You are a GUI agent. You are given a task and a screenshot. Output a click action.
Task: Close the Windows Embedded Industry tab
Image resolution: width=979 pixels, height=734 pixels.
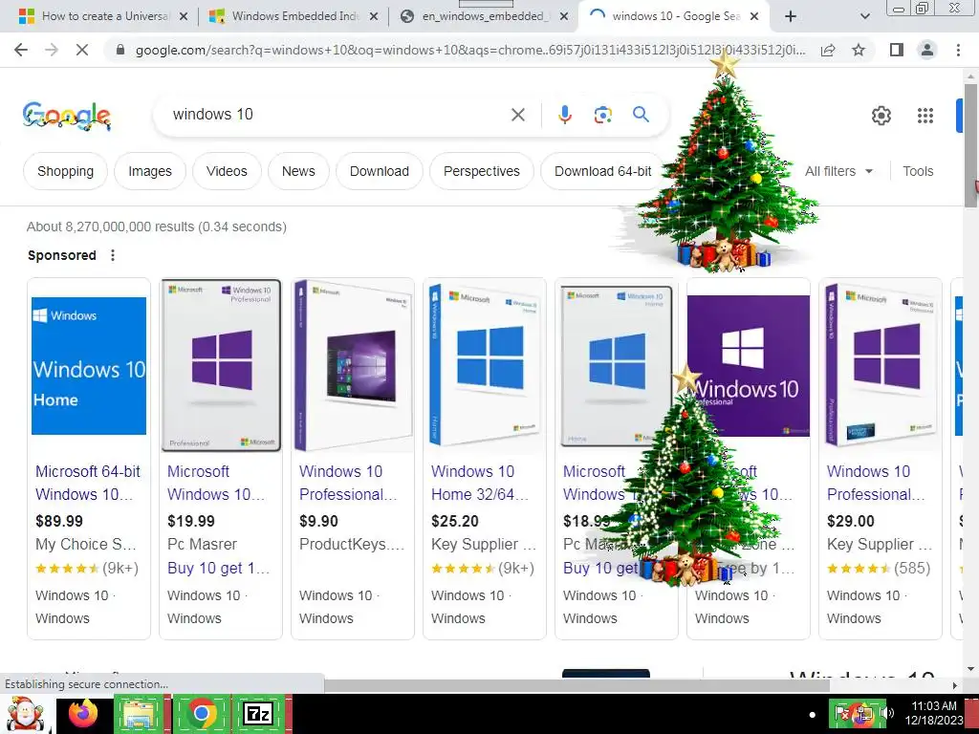pos(374,17)
